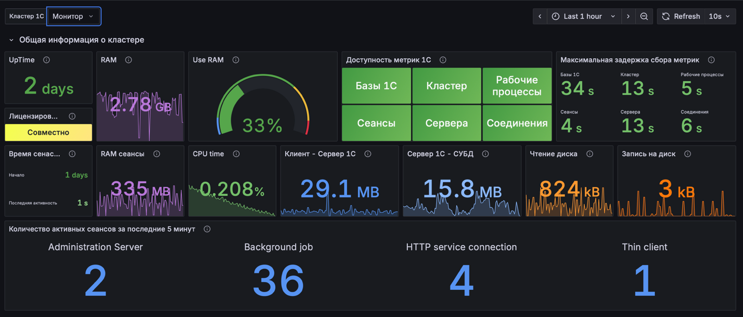Click the info icon next to UpTime

point(46,60)
